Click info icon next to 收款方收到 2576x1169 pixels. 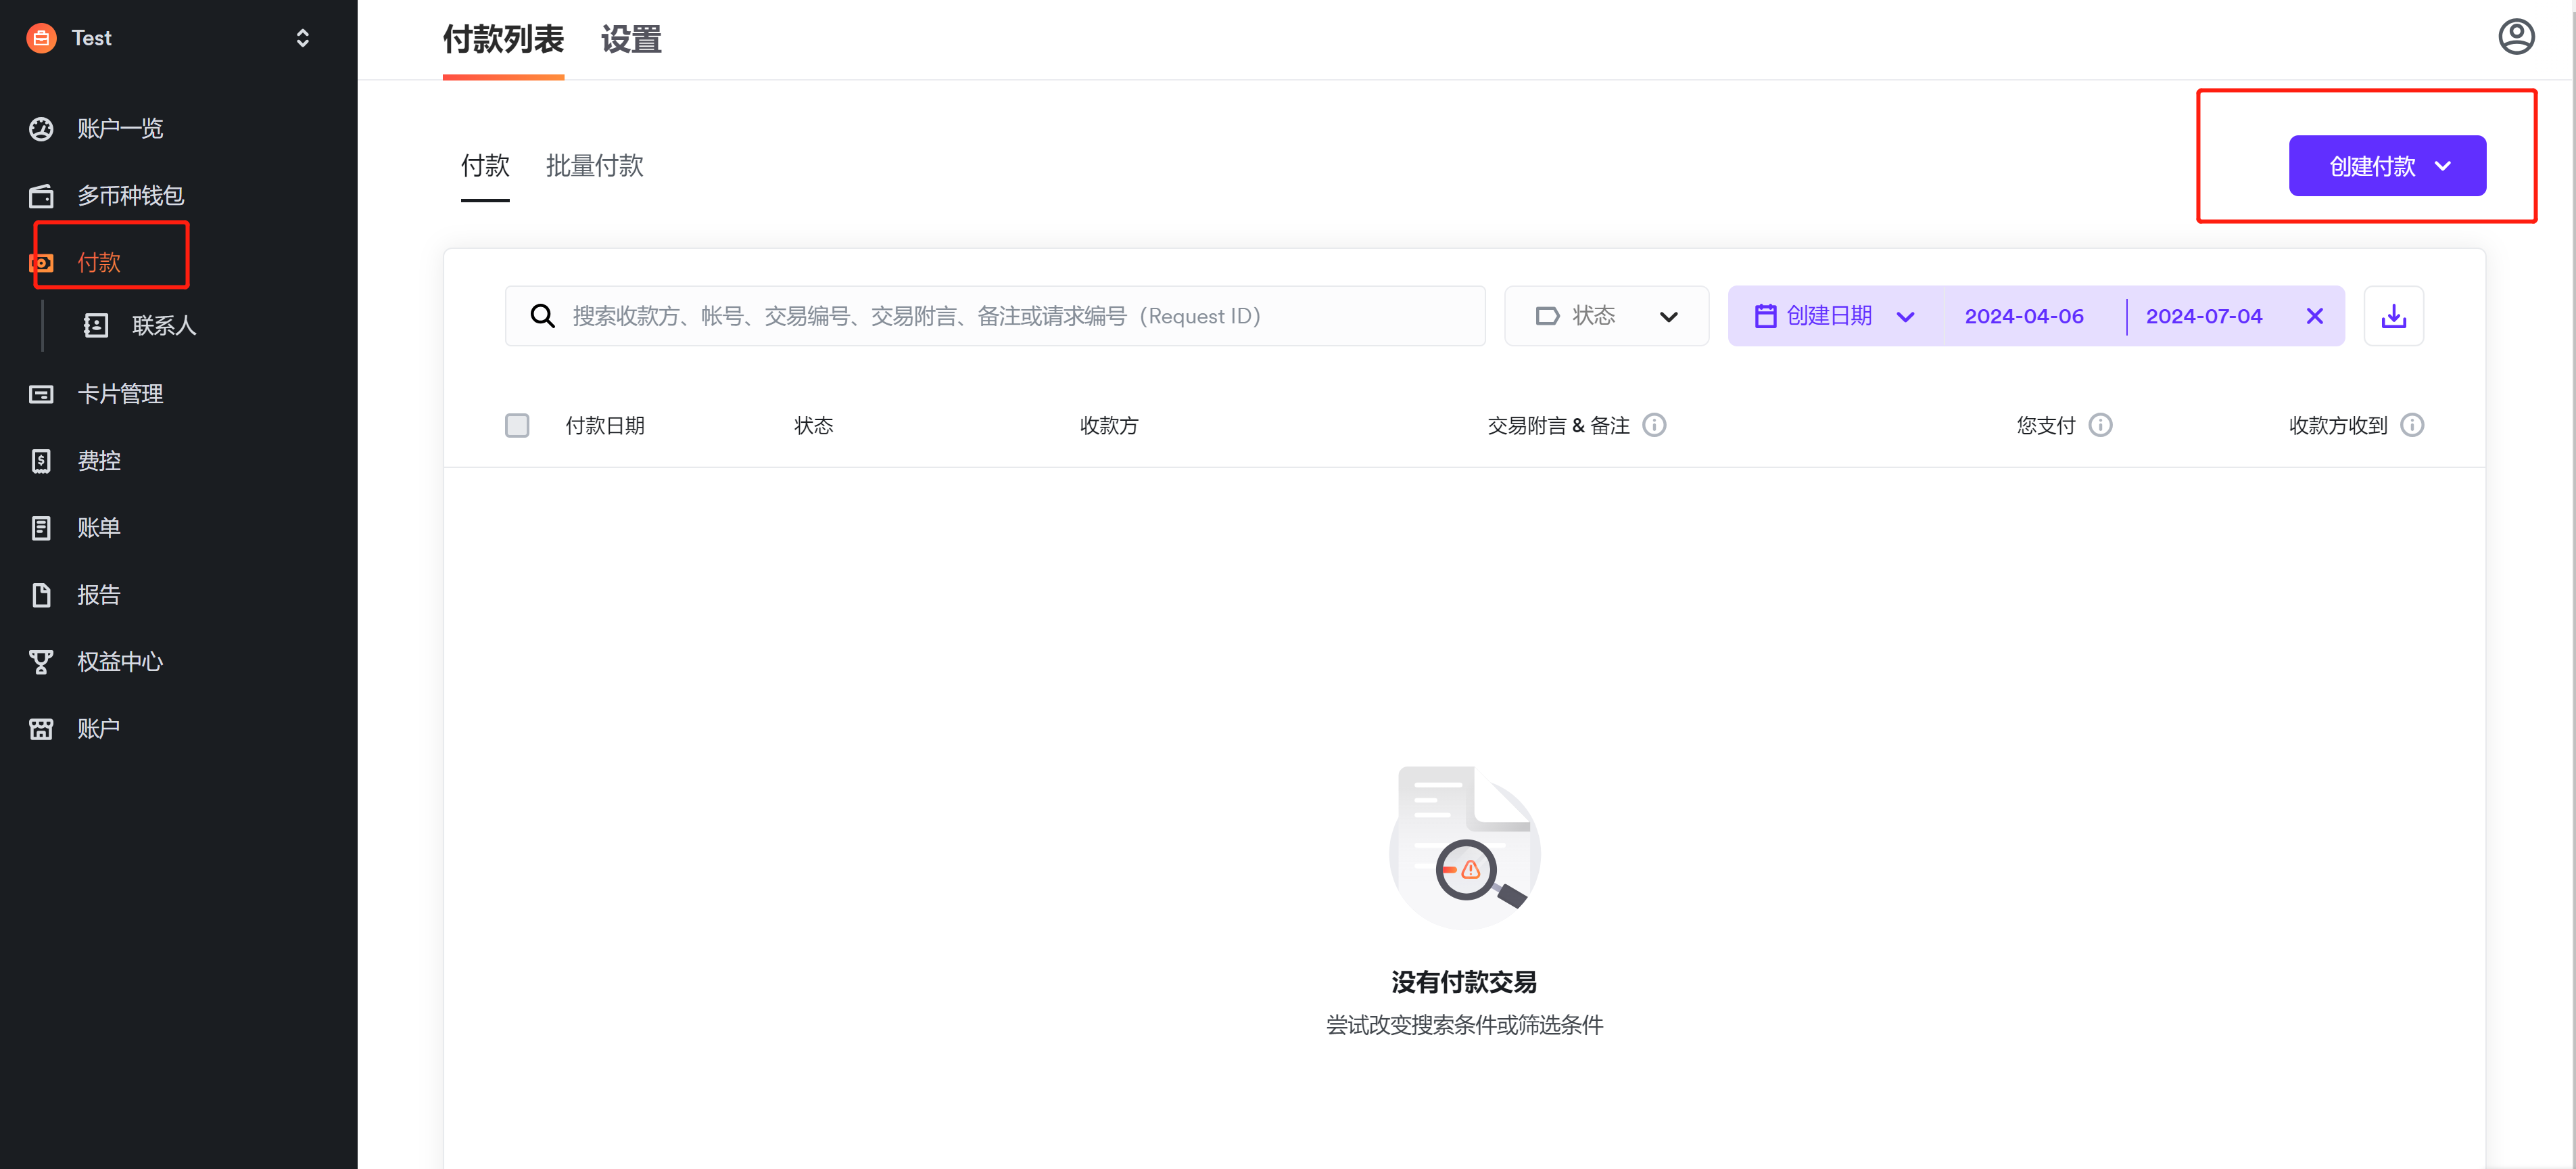pyautogui.click(x=2411, y=426)
